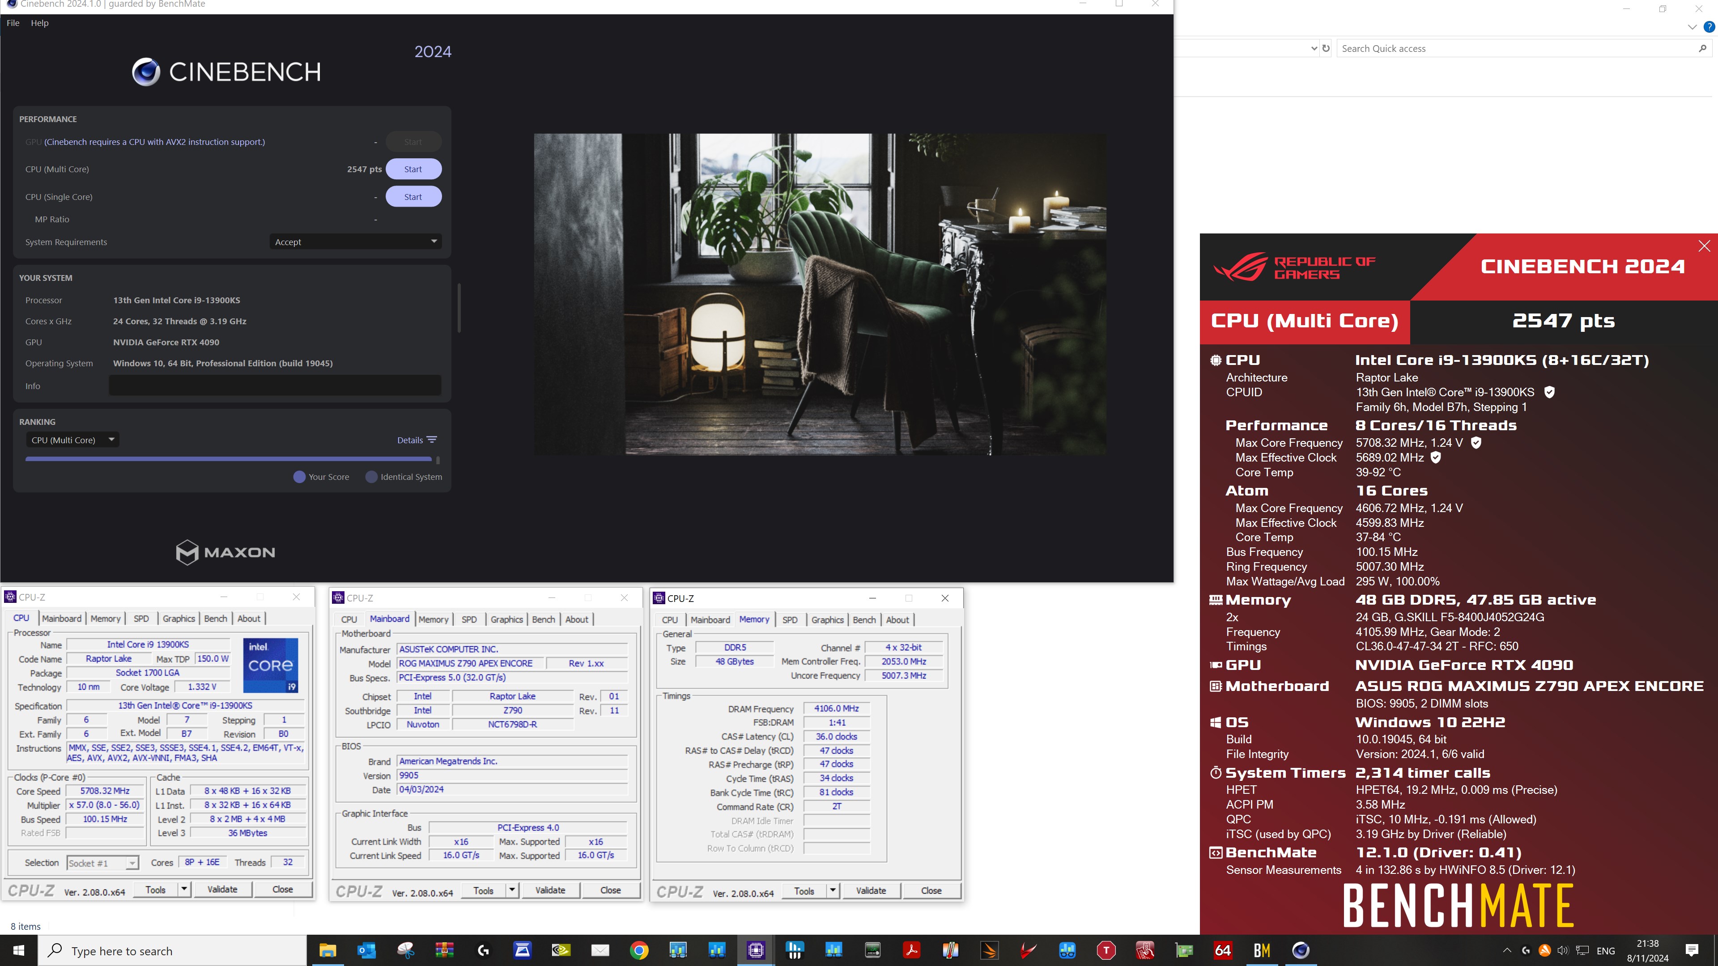Open the File menu in Cinebench
This screenshot has height=966, width=1718.
[13, 23]
